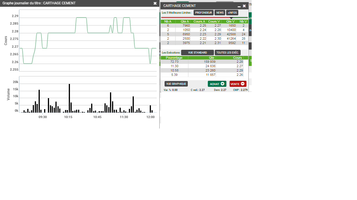357x200 pixels.
Task: Click the C veil.: 2.27 value
Action: point(198,90)
